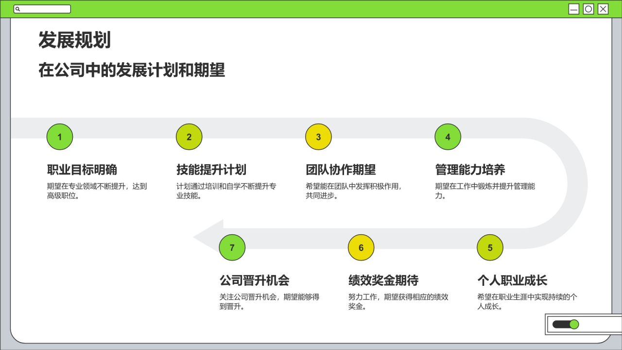
Task: Click the minimize window icon
Action: coord(574,9)
